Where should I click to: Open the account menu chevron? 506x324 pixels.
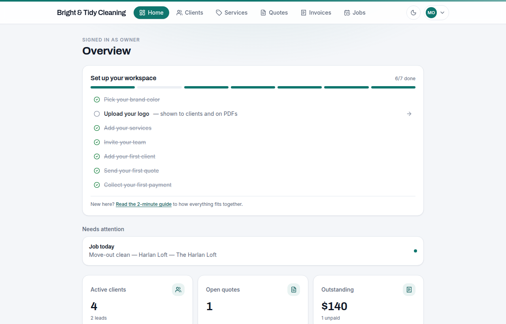[442, 13]
